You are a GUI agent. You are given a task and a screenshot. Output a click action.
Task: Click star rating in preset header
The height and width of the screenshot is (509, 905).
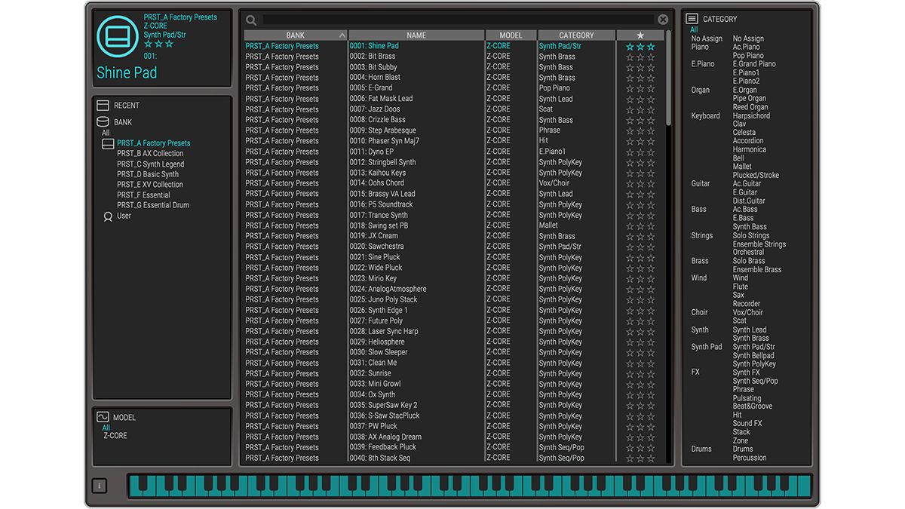pos(158,44)
